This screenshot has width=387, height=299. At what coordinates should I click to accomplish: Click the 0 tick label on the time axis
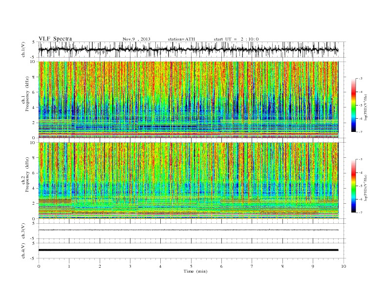39,266
